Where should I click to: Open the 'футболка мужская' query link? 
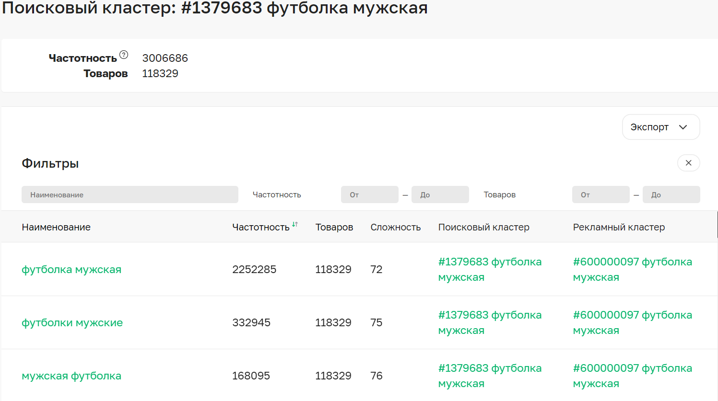click(71, 269)
